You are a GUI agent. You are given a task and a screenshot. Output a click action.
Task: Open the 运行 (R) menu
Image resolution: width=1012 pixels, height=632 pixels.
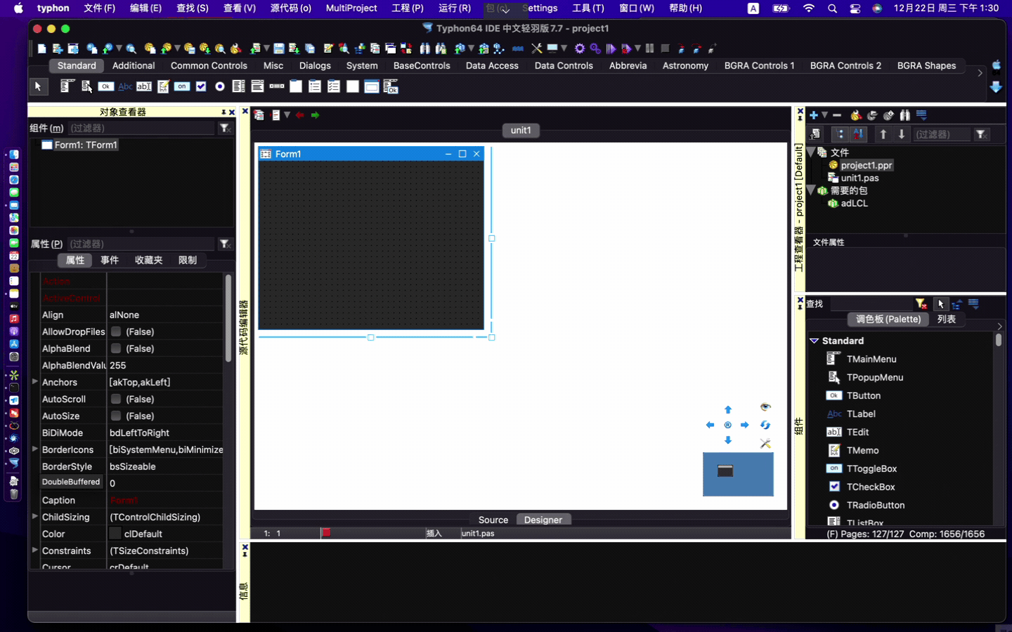coord(455,8)
